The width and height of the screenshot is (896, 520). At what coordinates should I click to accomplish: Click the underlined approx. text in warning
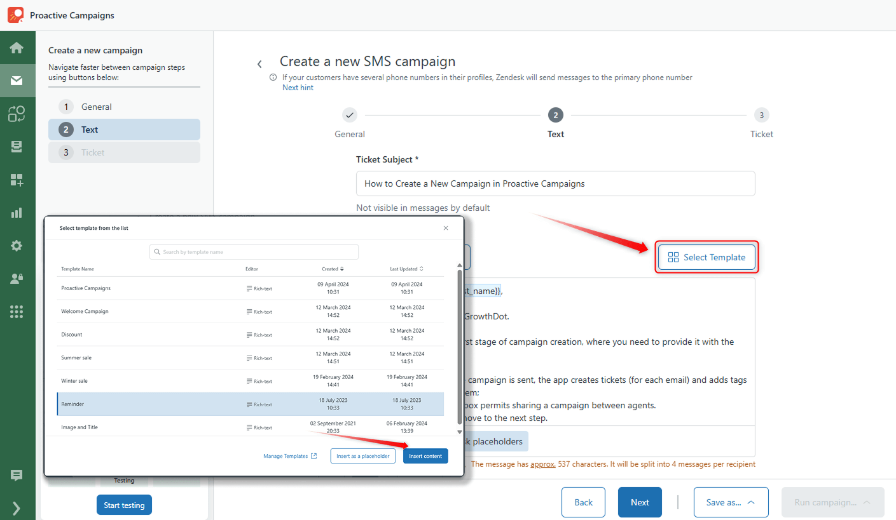pyautogui.click(x=543, y=464)
